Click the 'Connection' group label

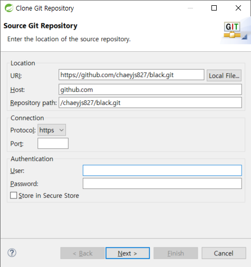click(27, 118)
